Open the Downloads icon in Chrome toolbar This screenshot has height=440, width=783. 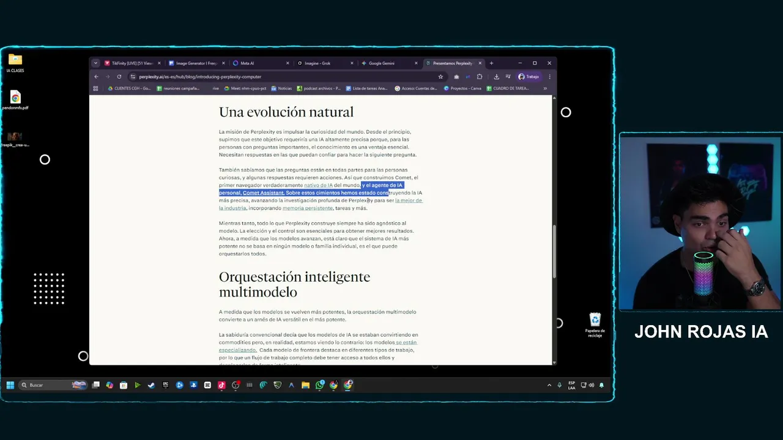[x=496, y=77]
